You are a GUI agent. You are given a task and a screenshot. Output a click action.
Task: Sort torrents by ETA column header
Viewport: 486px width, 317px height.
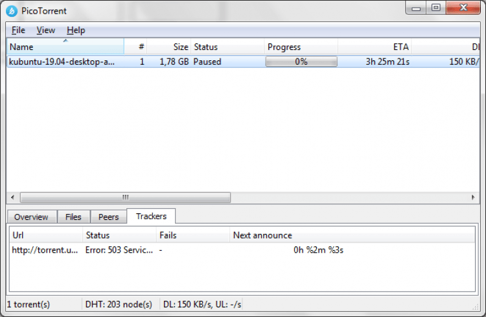375,47
